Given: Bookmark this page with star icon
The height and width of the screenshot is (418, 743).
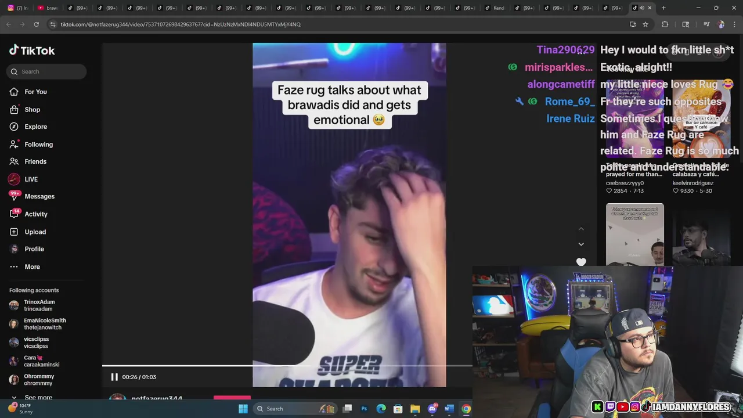Looking at the screenshot, I should click(645, 24).
